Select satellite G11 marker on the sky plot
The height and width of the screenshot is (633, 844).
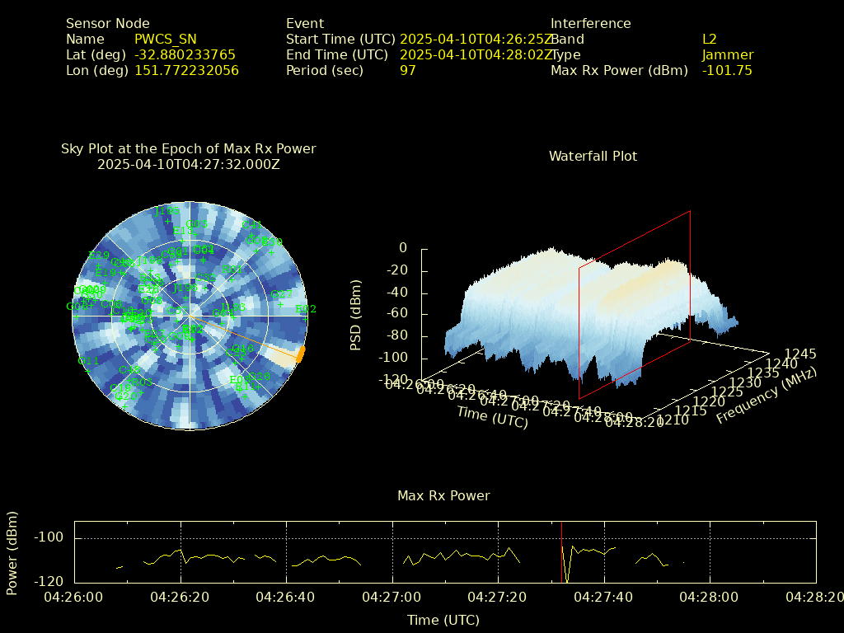pos(86,371)
